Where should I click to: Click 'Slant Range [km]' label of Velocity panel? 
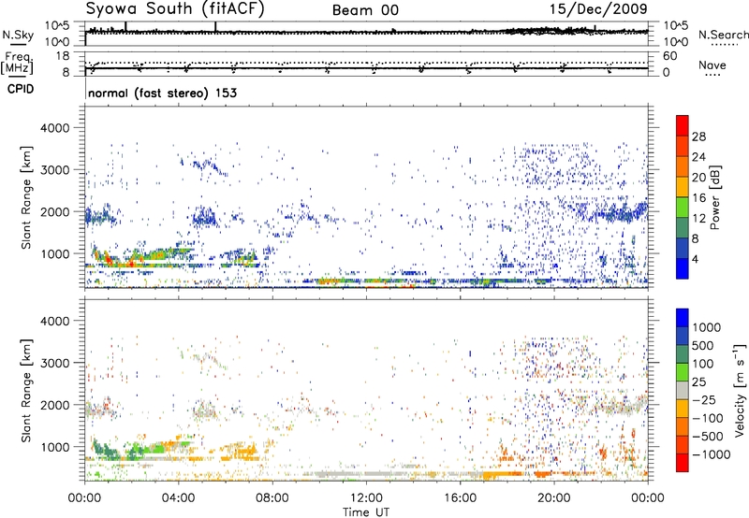[x=26, y=390]
